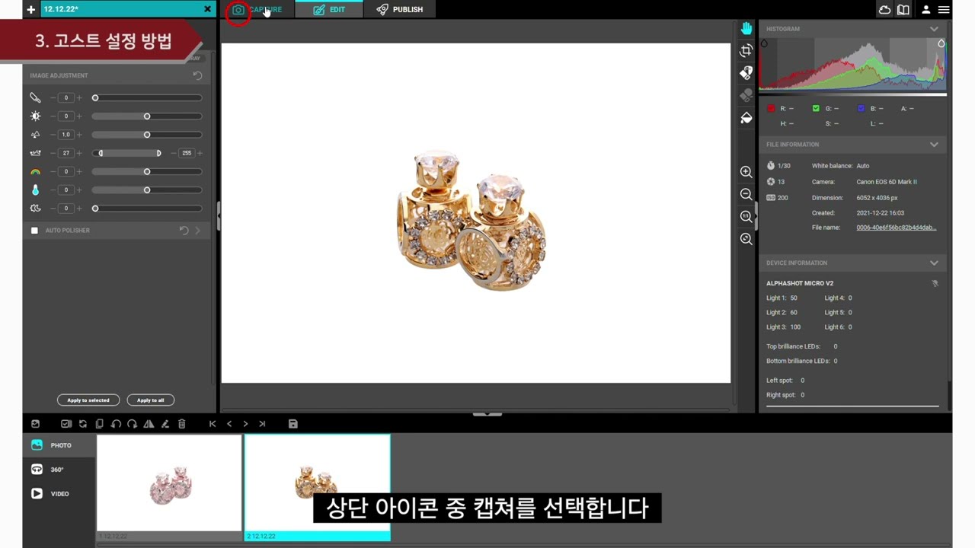Click the color temperature slider handle

tap(147, 190)
